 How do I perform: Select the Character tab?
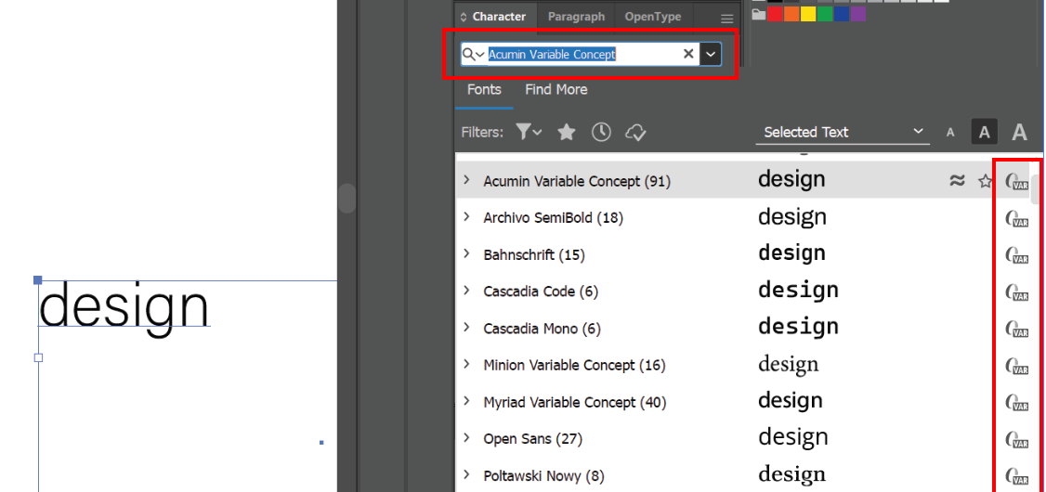[x=498, y=18]
